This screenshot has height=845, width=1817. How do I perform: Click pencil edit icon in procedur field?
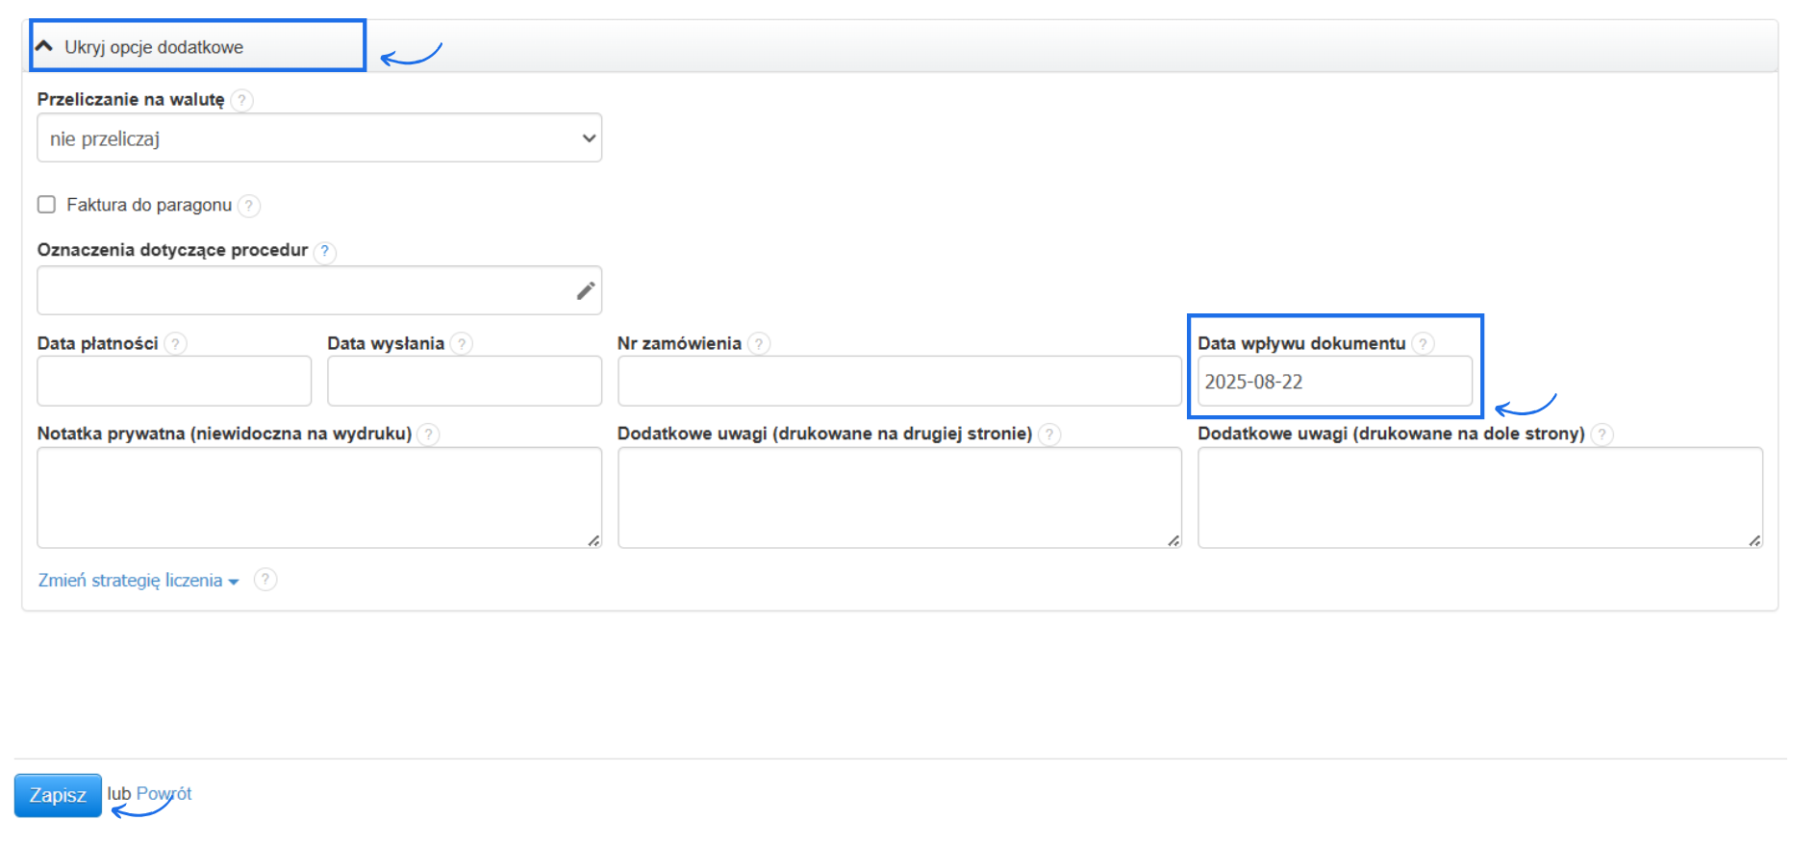pyautogui.click(x=585, y=290)
